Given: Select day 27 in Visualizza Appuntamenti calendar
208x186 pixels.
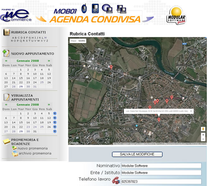Looking at the screenshot, I should point(6,132).
